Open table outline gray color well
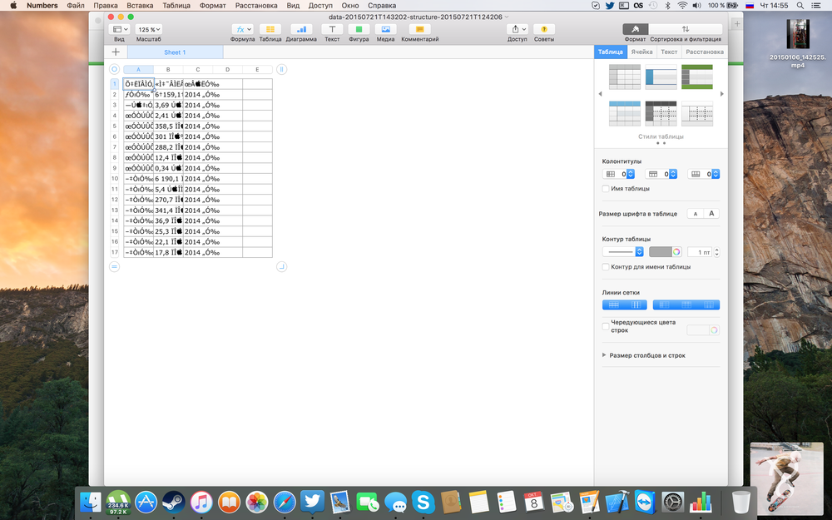 [x=660, y=252]
